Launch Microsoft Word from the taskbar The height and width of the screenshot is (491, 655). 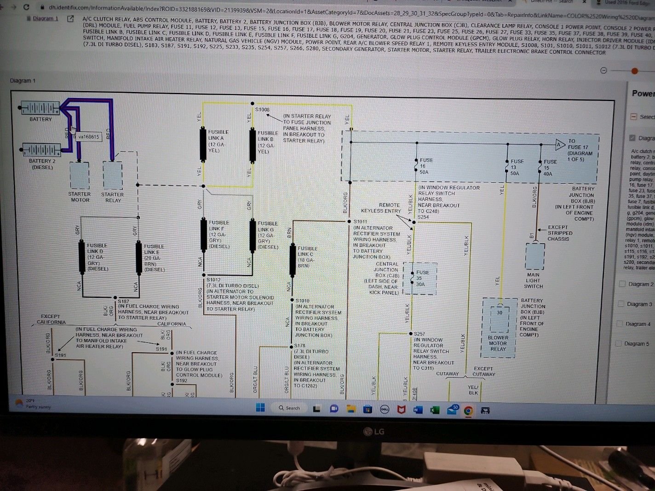click(x=418, y=409)
